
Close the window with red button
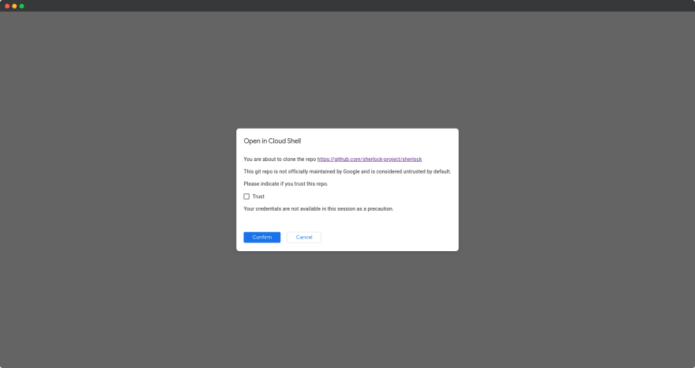(x=7, y=6)
